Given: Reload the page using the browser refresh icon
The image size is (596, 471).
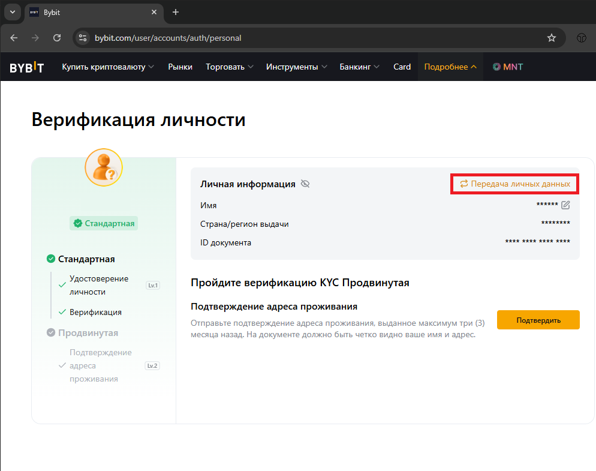Looking at the screenshot, I should point(57,38).
